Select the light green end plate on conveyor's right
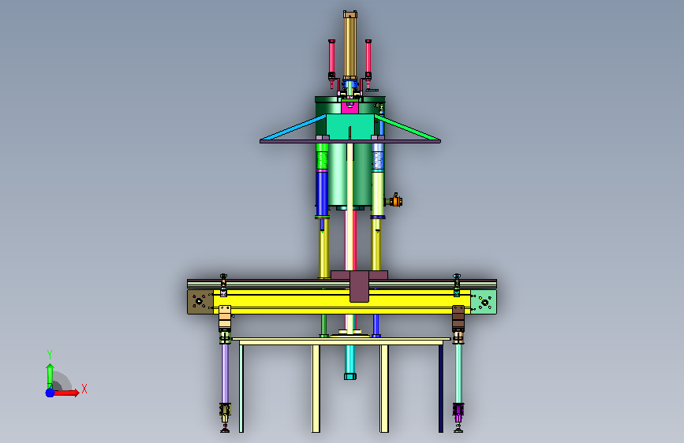 tap(484, 302)
